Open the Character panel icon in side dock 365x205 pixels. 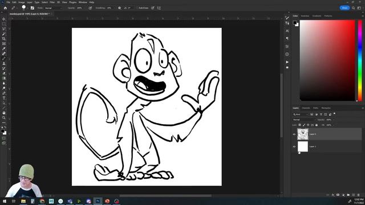[x=287, y=31]
